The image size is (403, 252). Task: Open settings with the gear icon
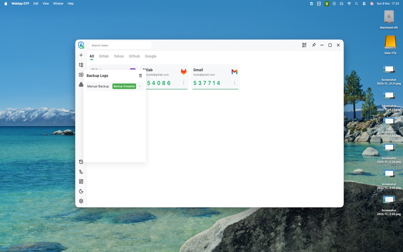click(81, 201)
